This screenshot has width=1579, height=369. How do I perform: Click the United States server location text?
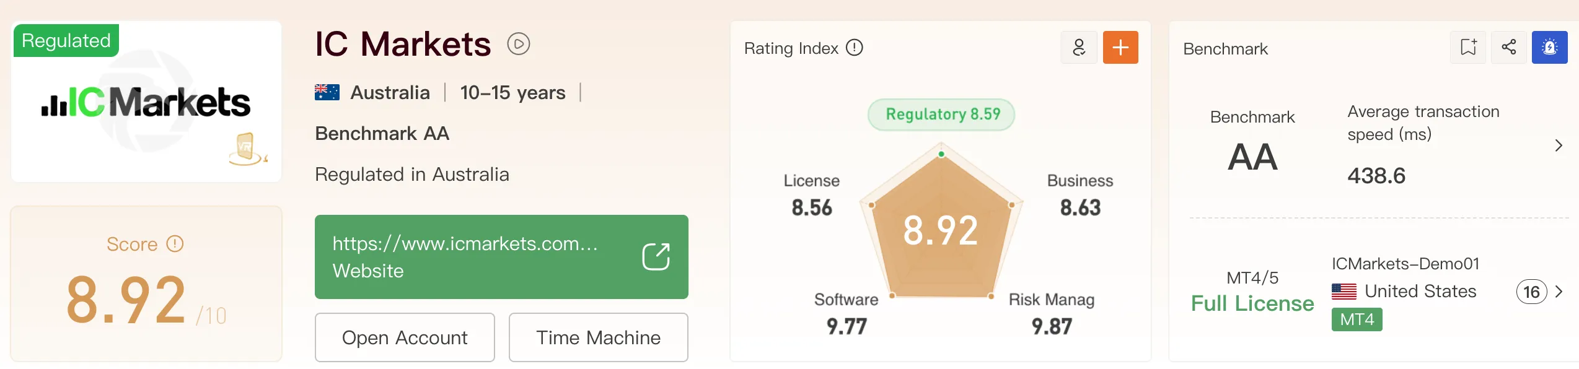click(1420, 292)
